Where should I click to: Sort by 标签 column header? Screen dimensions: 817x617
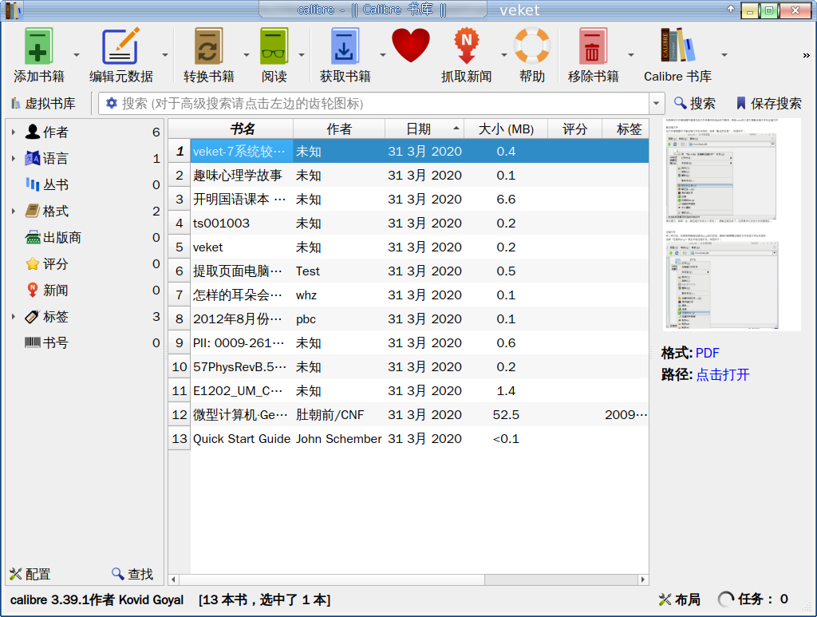click(626, 129)
